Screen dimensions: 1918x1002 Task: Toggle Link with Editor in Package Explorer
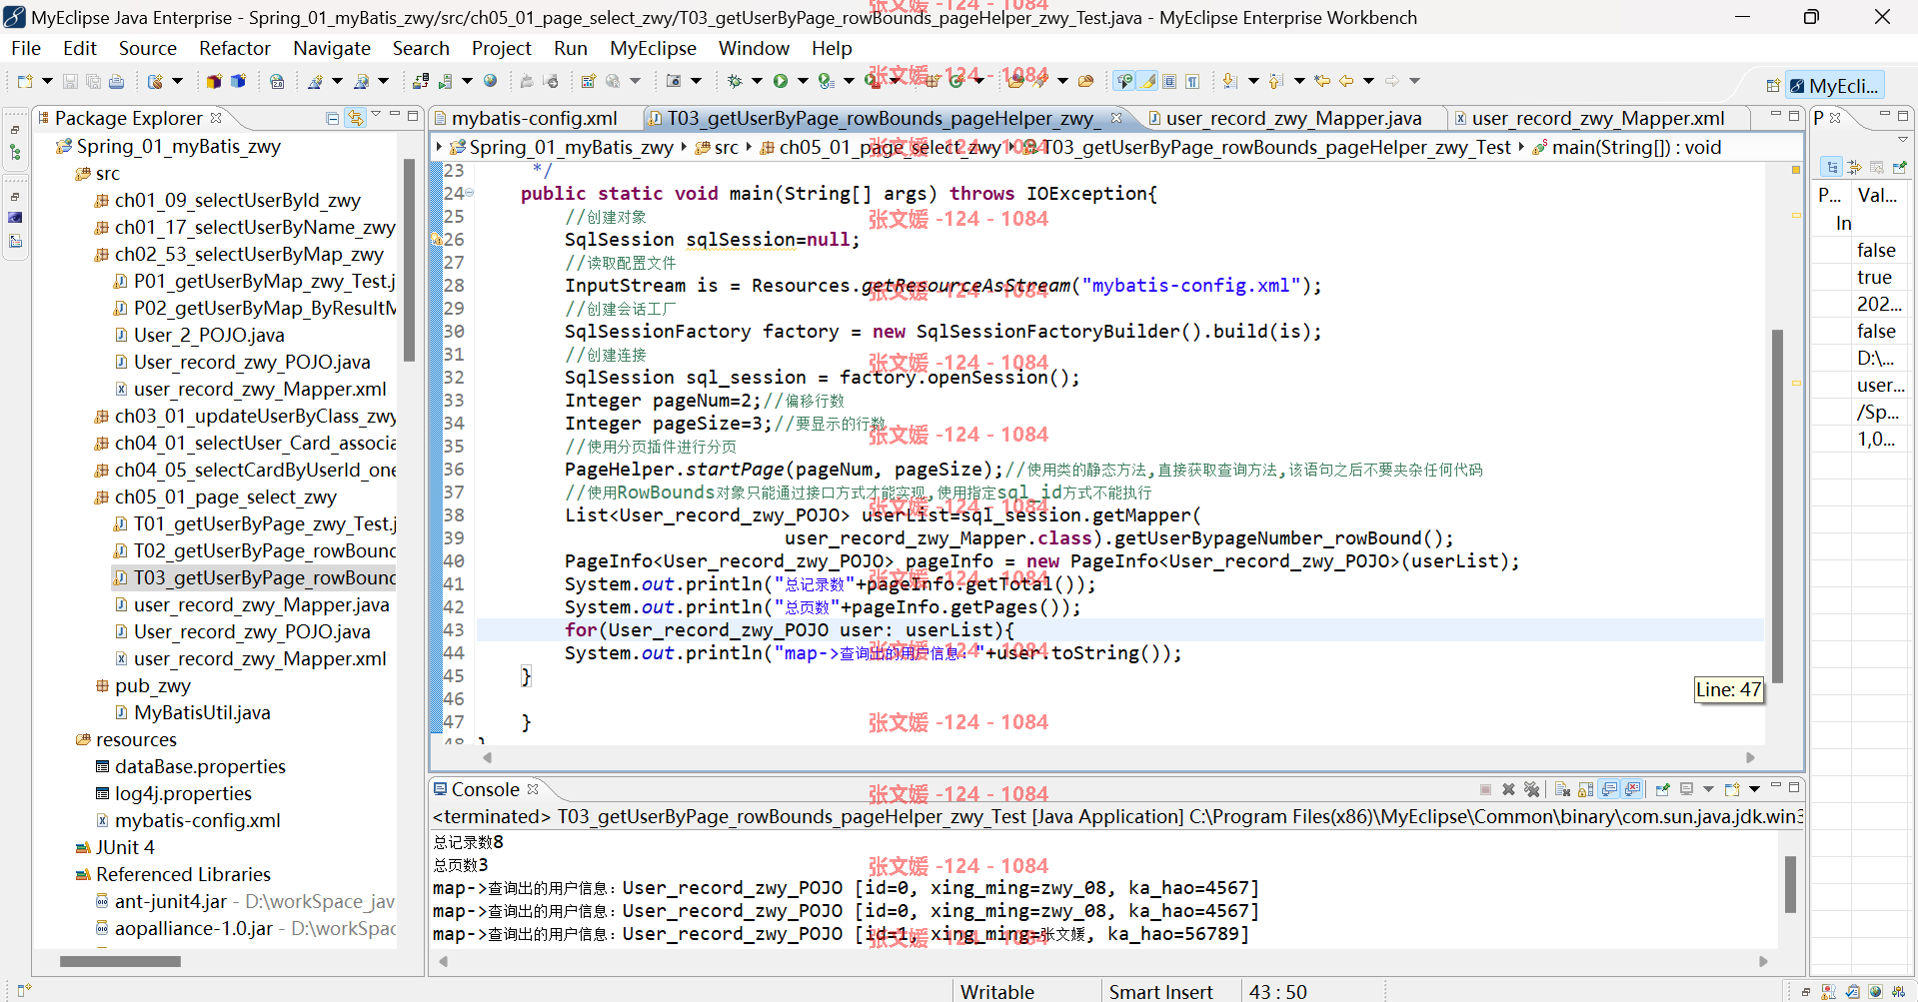(x=356, y=118)
